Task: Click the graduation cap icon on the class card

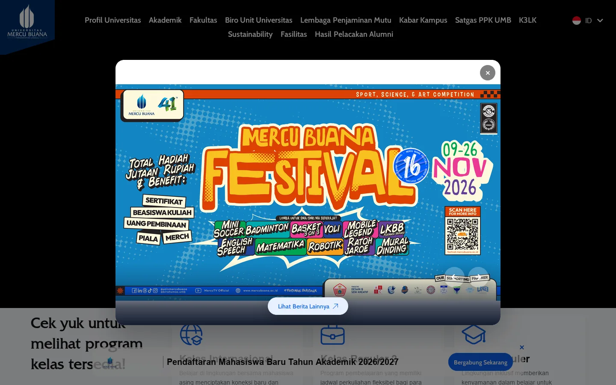Action: tap(474, 334)
